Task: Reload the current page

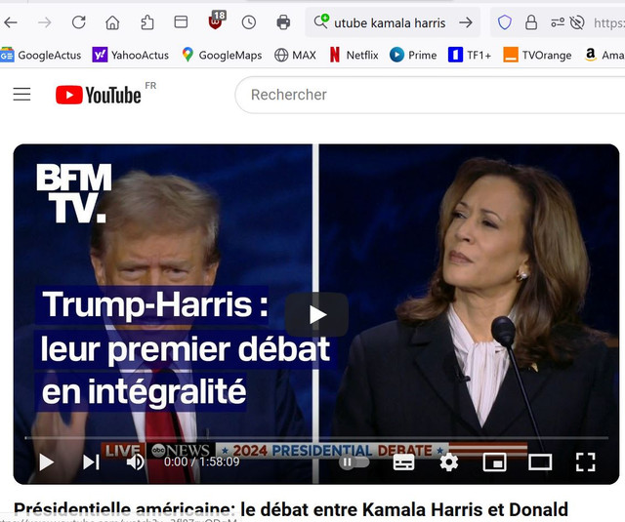Action: pyautogui.click(x=78, y=22)
